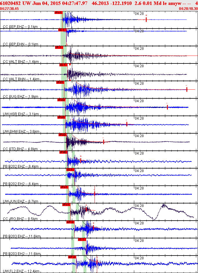Select the coda end marker on CC JRO BHZ
Screen dimensions: 198x273
pyautogui.click(x=86, y=209)
